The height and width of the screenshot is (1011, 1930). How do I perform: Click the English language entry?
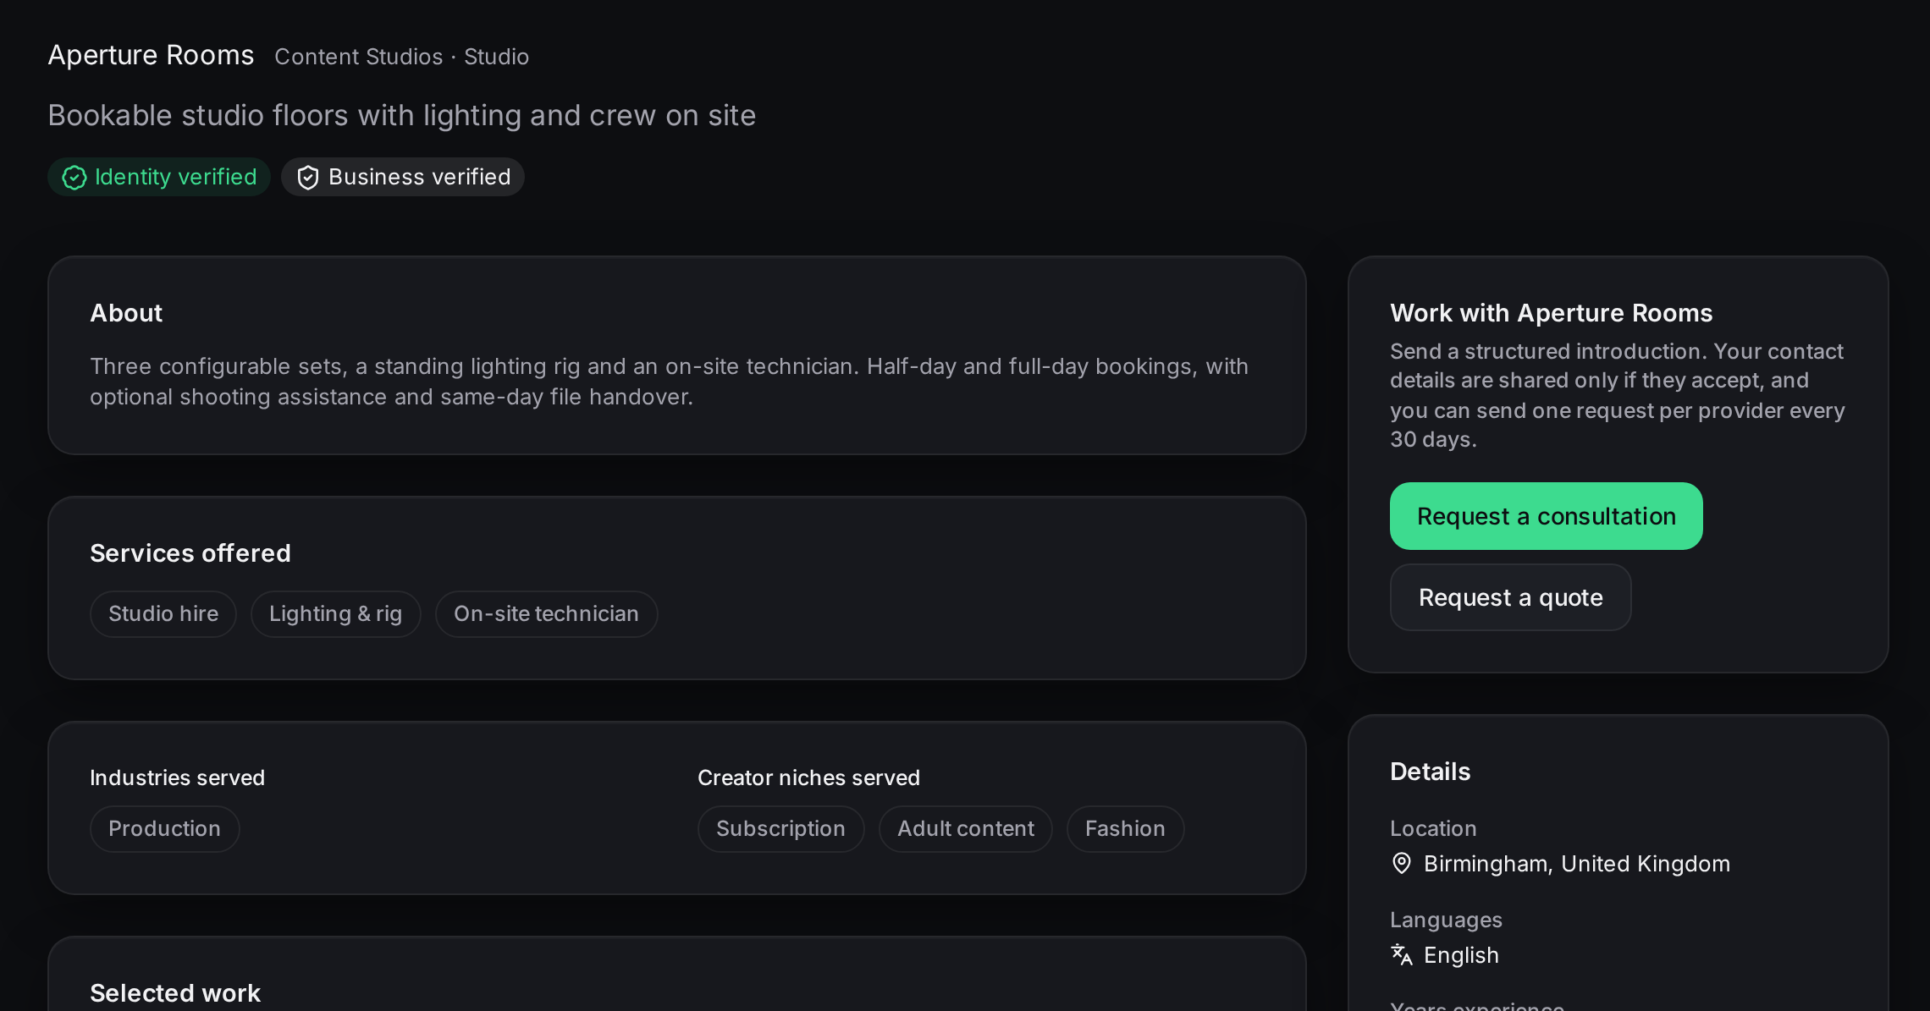[x=1461, y=955]
